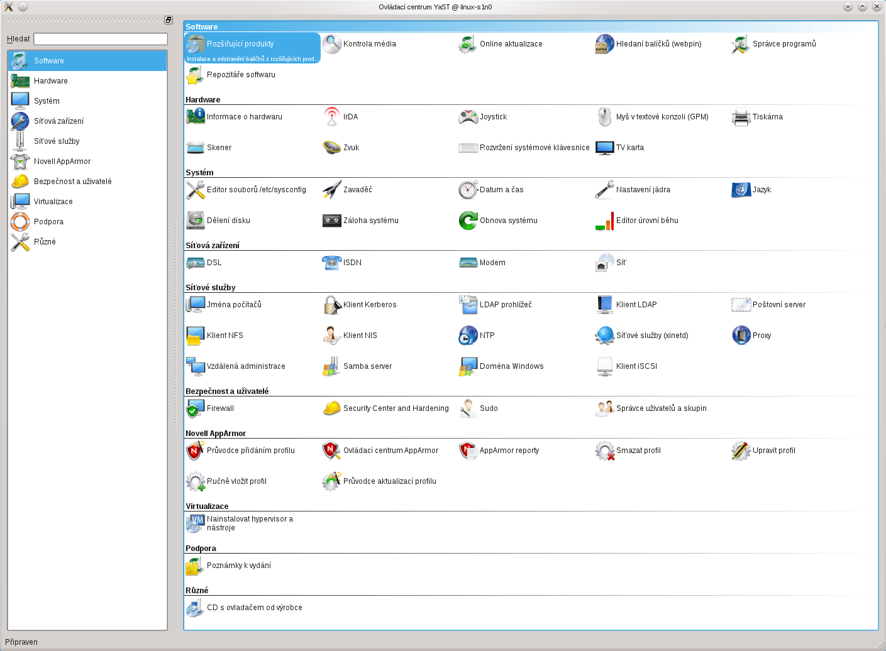The image size is (886, 651).
Task: Open the IrDA module icon
Action: (x=331, y=117)
